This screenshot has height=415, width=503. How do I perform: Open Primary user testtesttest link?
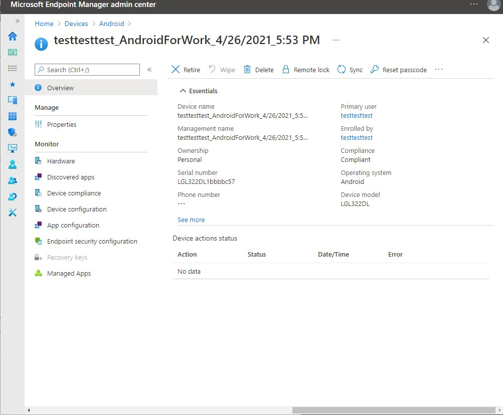pos(357,116)
